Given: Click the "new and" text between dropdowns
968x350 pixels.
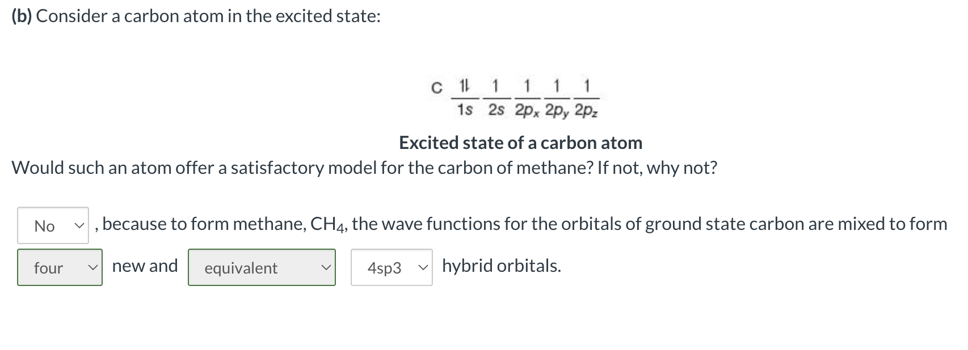Looking at the screenshot, I should point(144,266).
